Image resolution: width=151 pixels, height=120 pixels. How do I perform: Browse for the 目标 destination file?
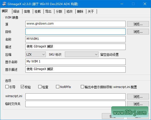138,32
